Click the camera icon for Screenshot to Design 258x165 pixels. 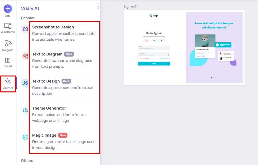pos(25,29)
